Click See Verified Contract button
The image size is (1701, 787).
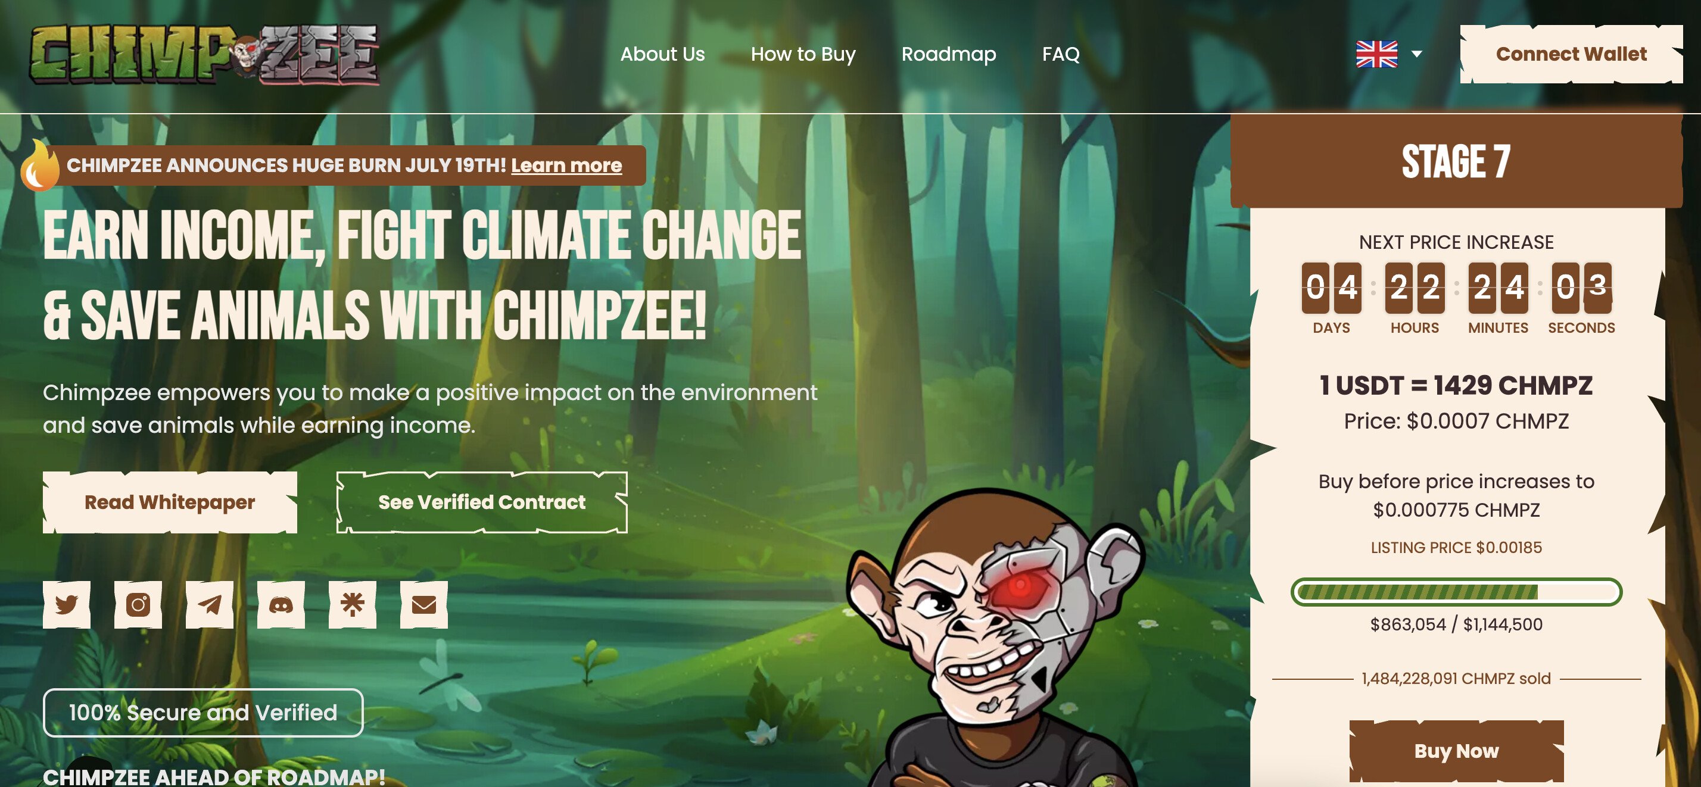coord(482,502)
